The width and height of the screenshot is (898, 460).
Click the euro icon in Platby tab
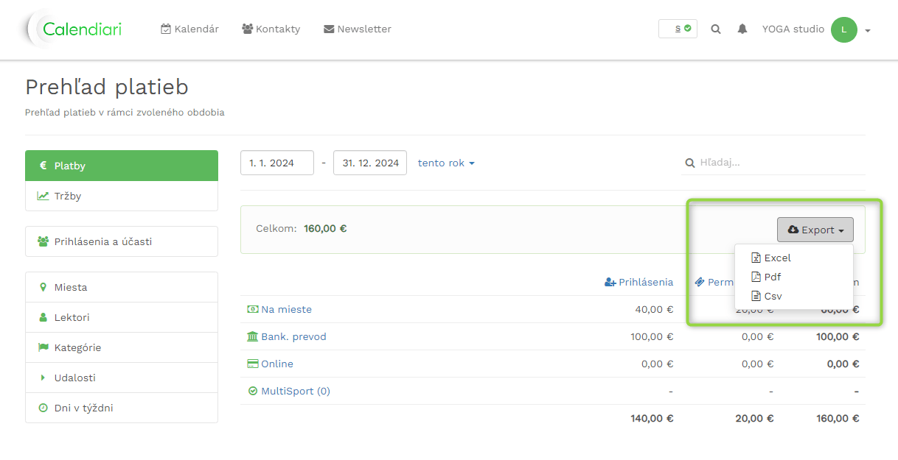click(x=43, y=166)
